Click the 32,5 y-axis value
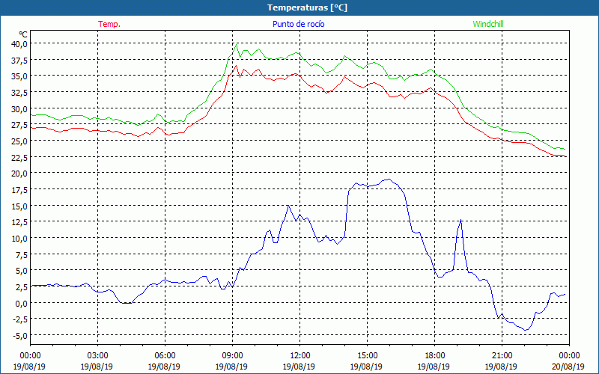The height and width of the screenshot is (374, 599). [19, 92]
